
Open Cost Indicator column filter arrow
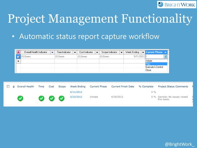coord(97,52)
